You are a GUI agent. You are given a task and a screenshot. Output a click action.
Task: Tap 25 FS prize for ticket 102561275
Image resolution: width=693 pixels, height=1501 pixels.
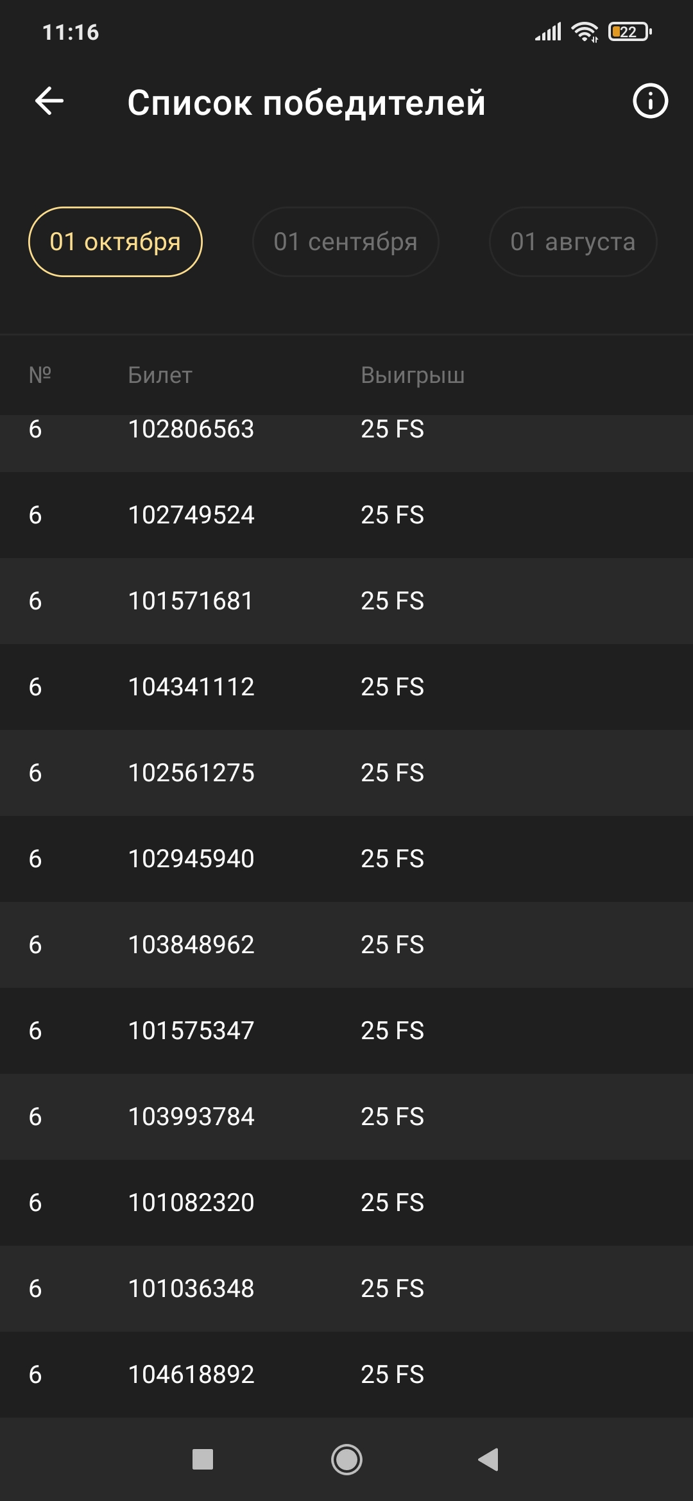[392, 773]
